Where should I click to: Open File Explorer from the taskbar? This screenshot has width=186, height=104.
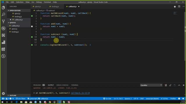click(21, 102)
